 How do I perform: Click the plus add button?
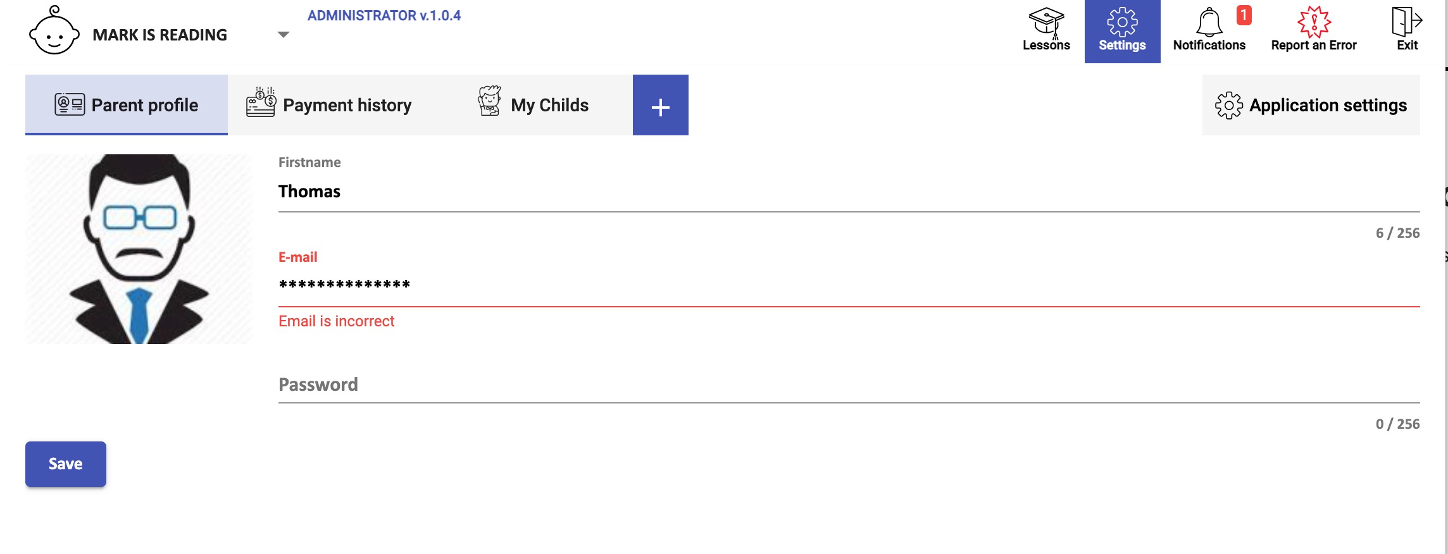tap(660, 106)
